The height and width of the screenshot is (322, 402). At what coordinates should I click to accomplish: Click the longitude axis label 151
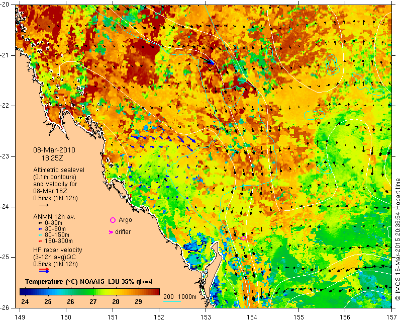click(113, 317)
